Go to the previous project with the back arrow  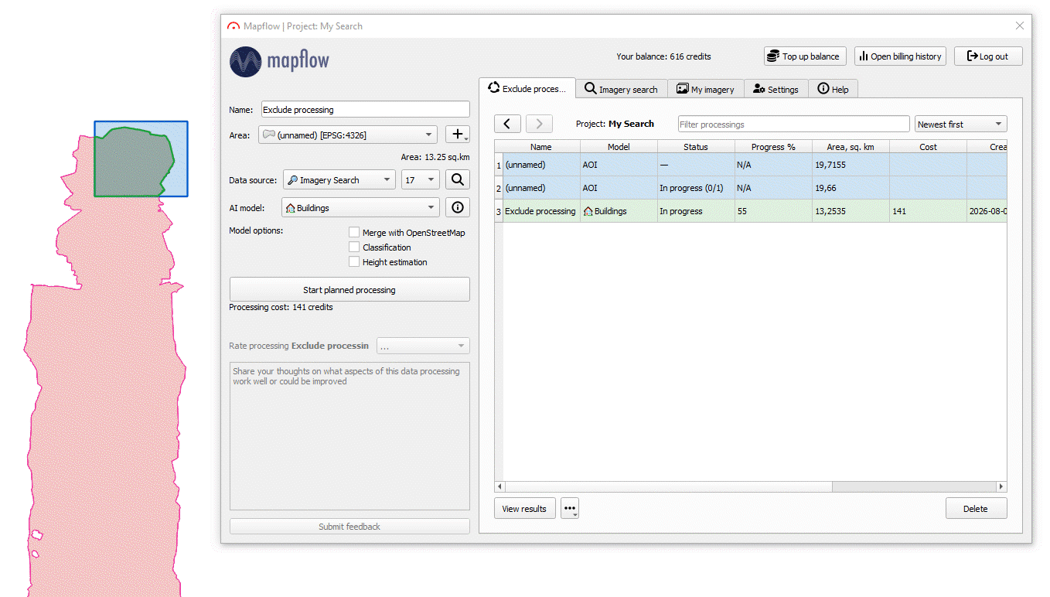pyautogui.click(x=507, y=124)
